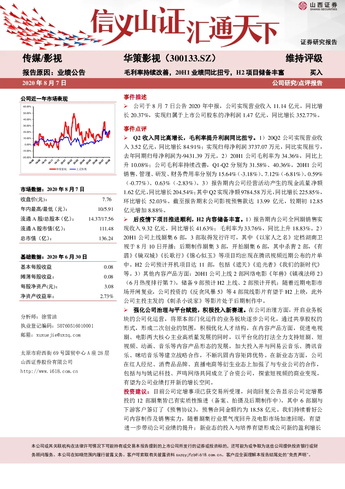Screen dimensions: 345x489
Task: Click the 证券研究报告 label
Action: click(x=319, y=42)
